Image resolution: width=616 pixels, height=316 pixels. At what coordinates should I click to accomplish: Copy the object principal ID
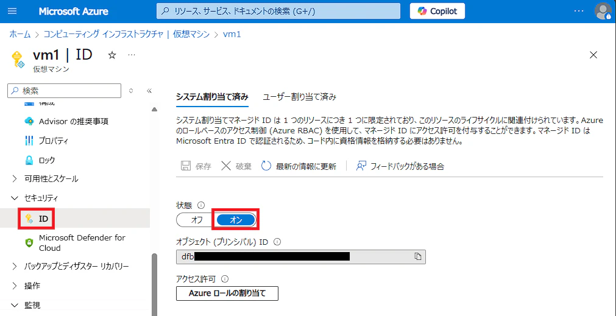(x=418, y=256)
